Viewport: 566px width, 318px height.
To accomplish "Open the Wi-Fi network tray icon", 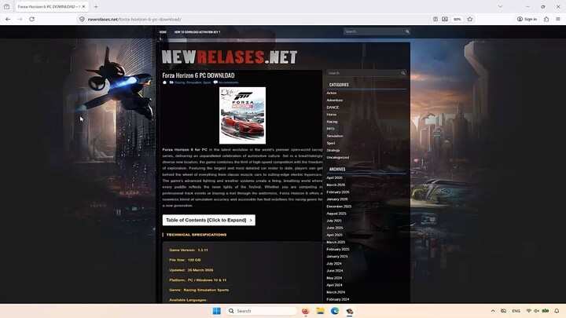I will click(529, 311).
